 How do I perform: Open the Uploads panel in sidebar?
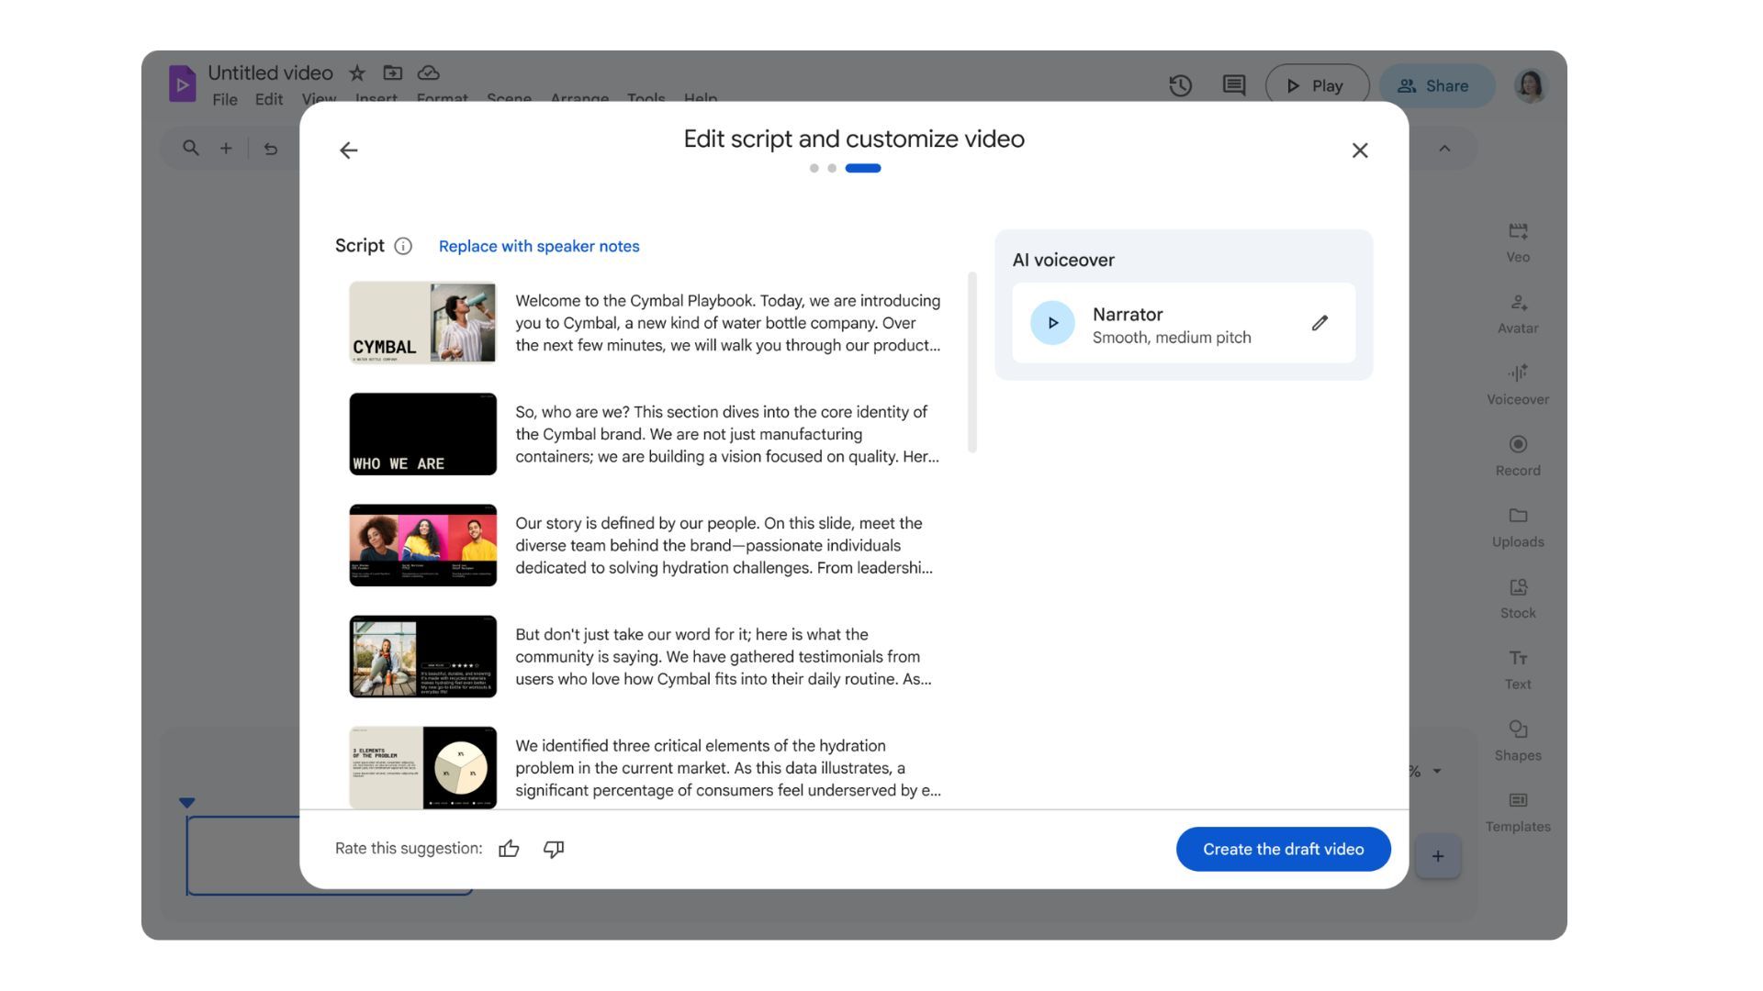(x=1518, y=528)
